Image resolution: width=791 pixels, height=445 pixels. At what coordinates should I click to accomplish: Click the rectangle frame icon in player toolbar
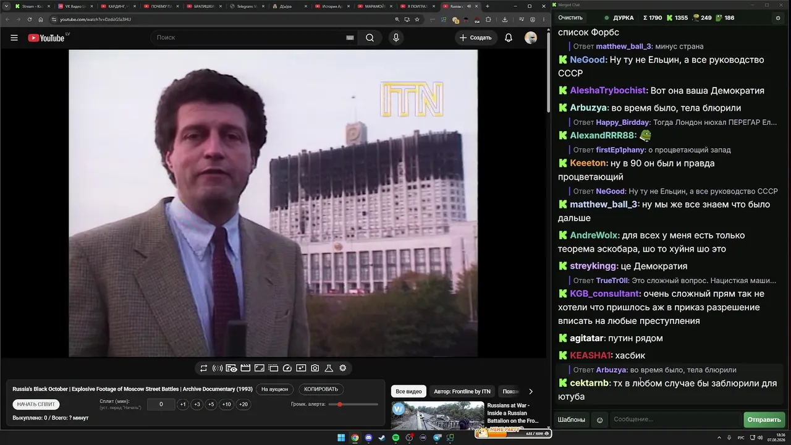pos(260,368)
